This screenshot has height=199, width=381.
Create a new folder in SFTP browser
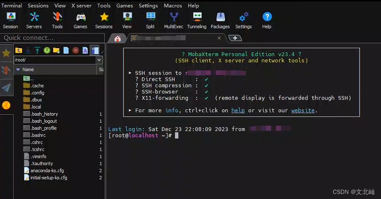coord(56,50)
